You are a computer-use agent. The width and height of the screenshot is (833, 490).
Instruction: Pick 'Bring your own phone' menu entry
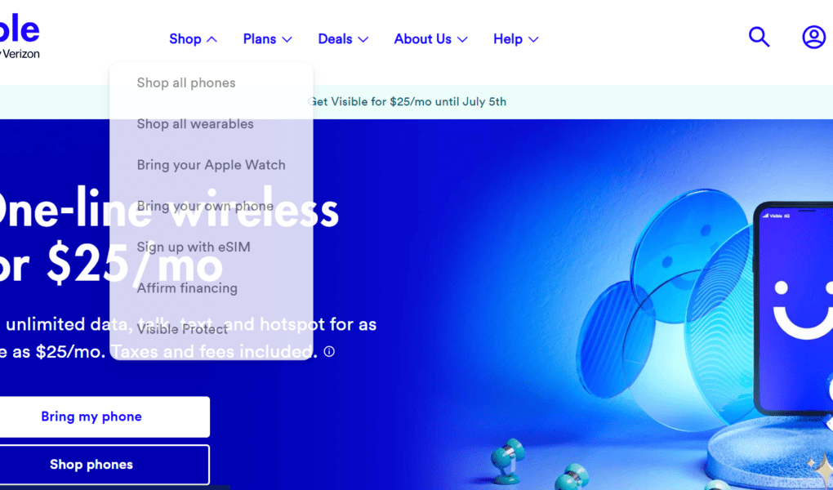205,206
